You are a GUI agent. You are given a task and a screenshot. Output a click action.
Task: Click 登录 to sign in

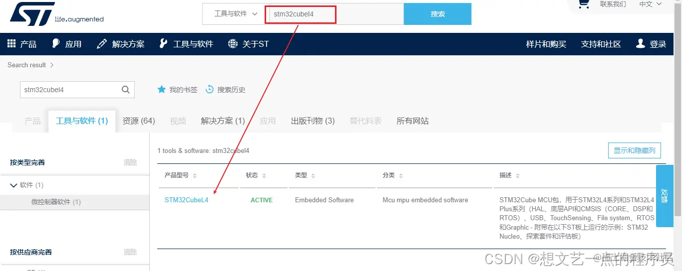click(x=658, y=44)
